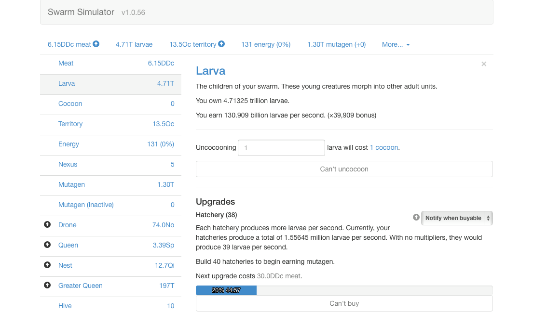Click the 3.39Sp queen count value
The image size is (533, 312).
click(163, 245)
